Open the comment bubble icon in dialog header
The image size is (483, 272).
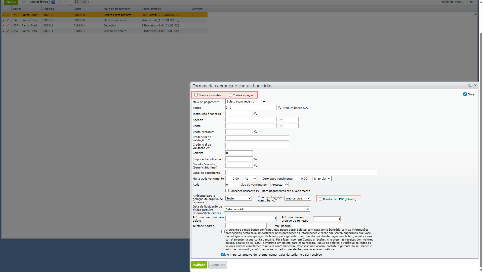[470, 85]
